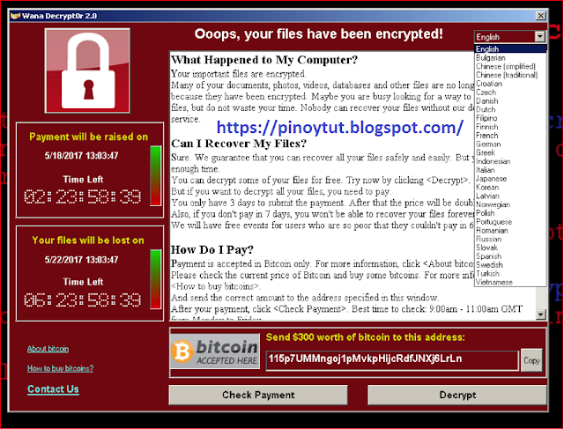Click the Contact Us link
This screenshot has width=564, height=429.
pos(53,389)
